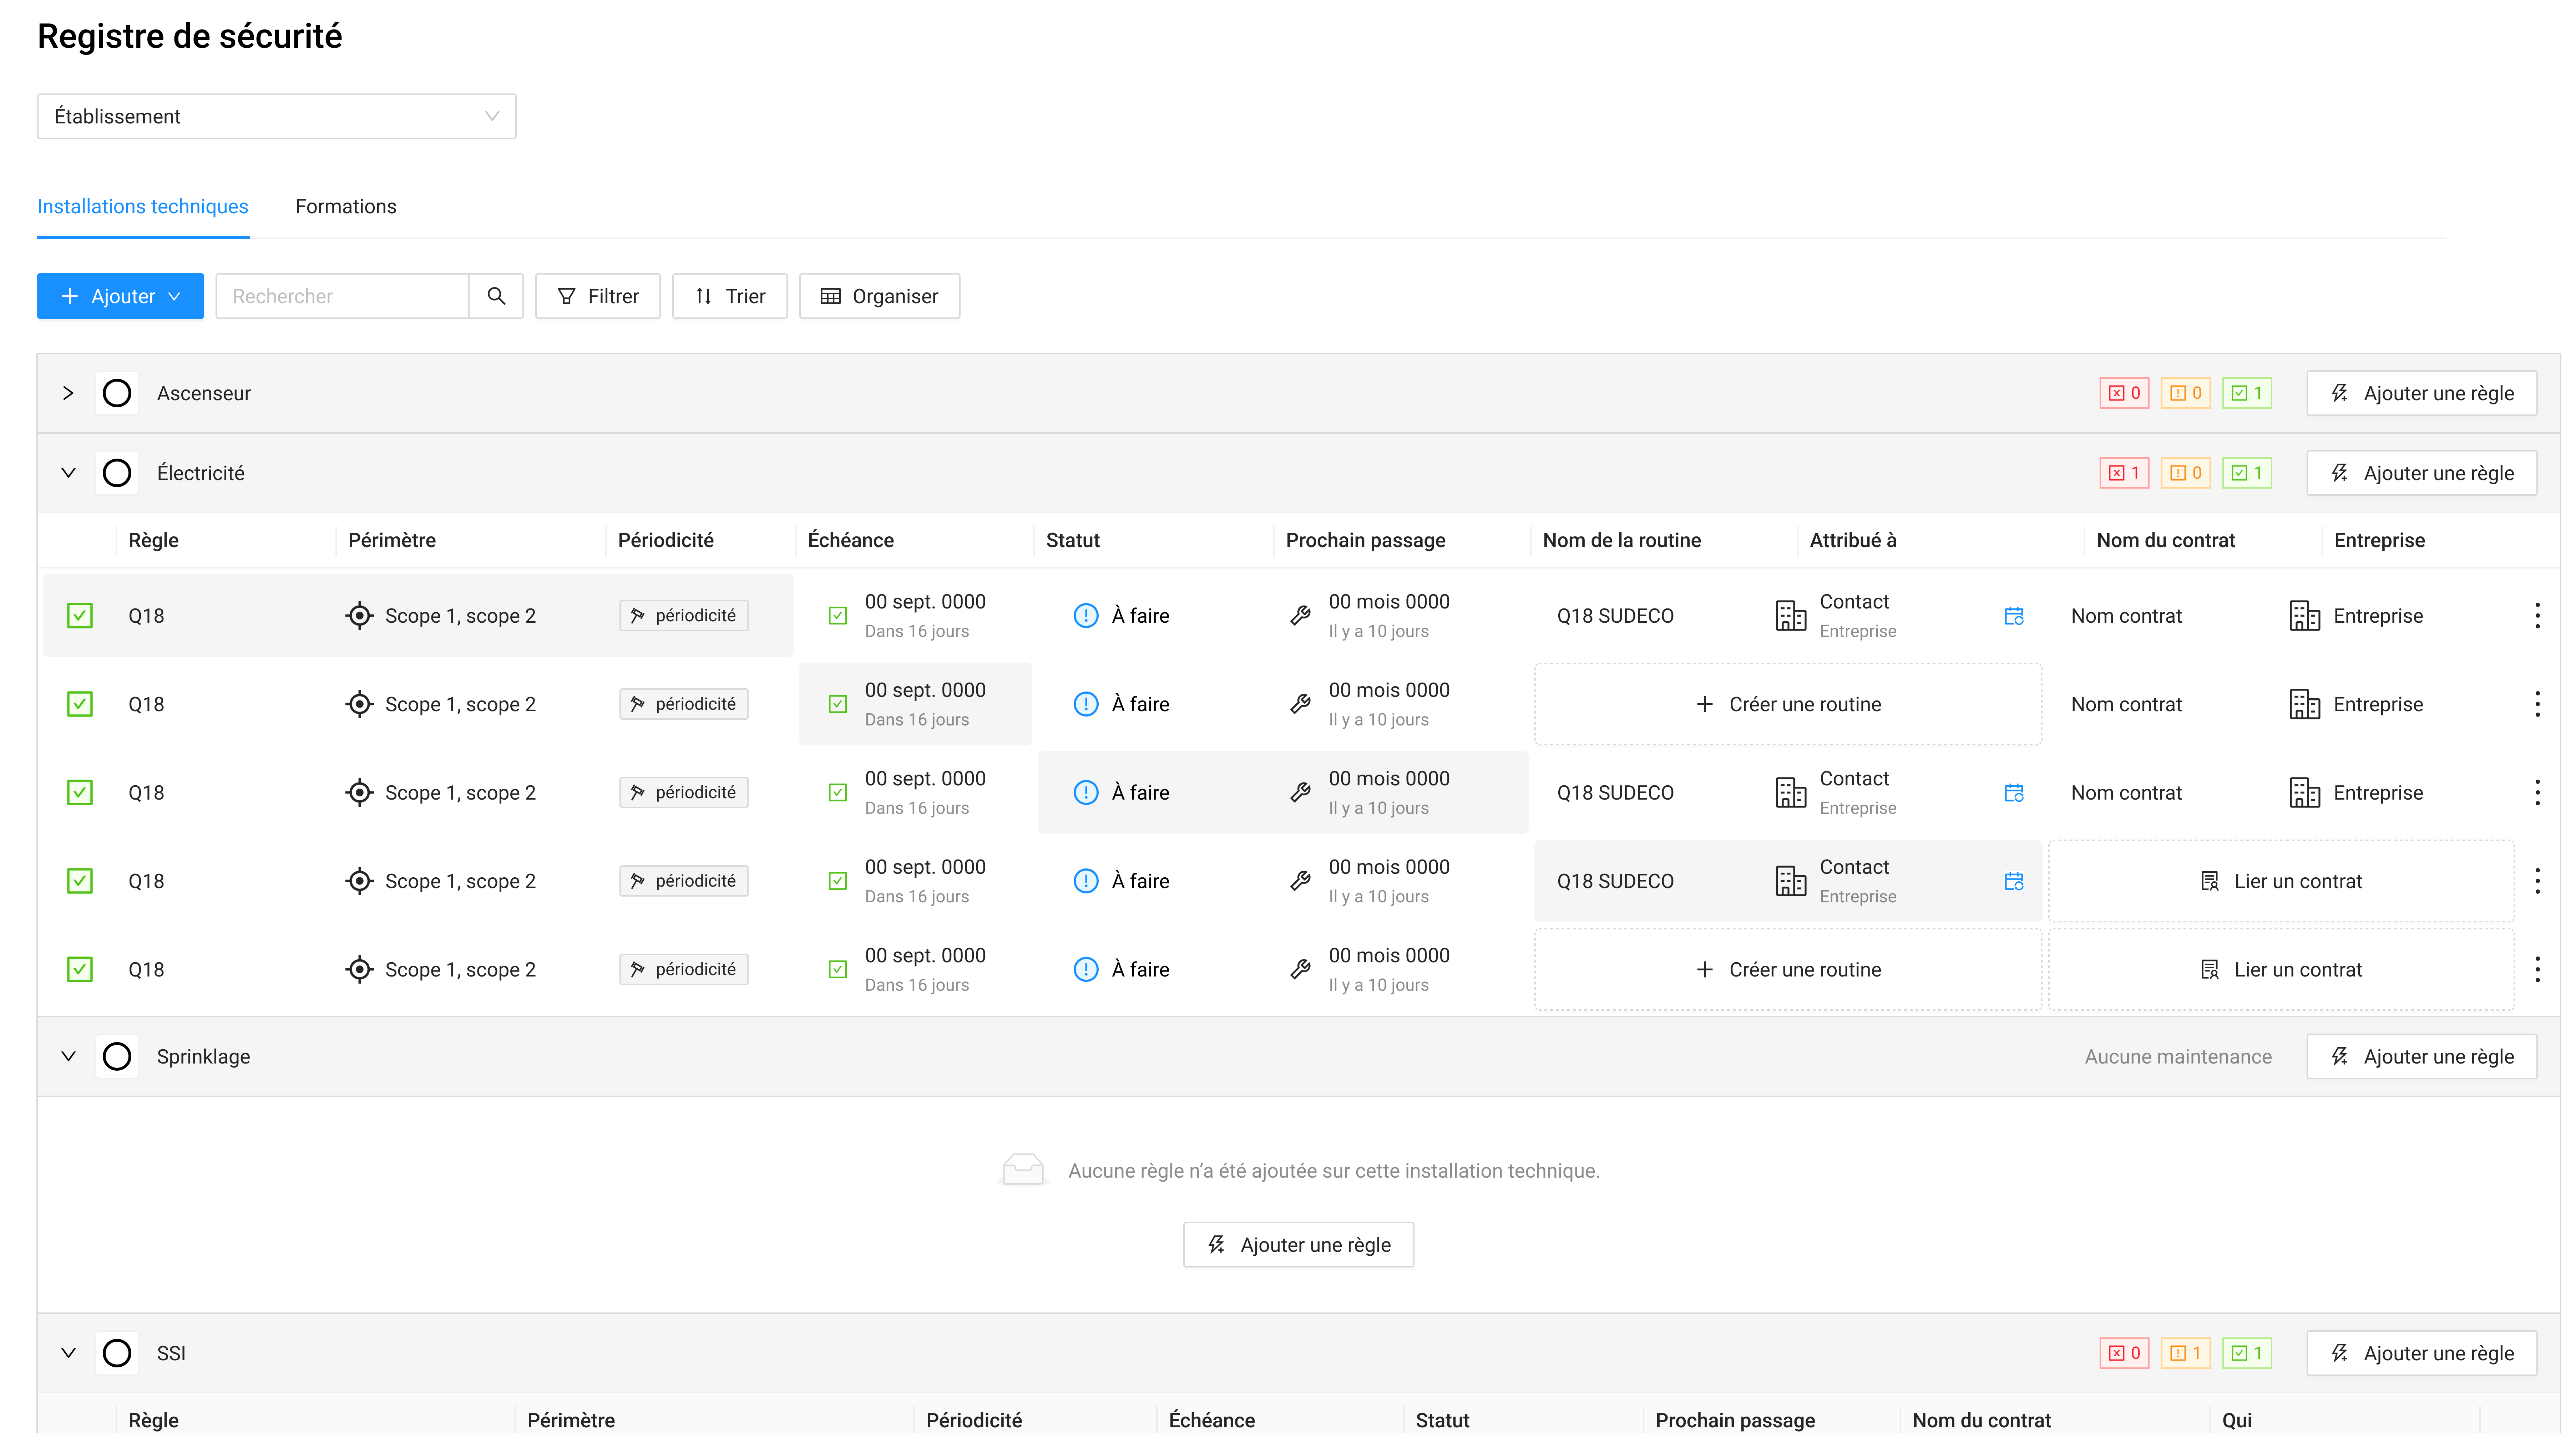
Task: Click the first Créer une routine button
Action: click(x=1788, y=704)
